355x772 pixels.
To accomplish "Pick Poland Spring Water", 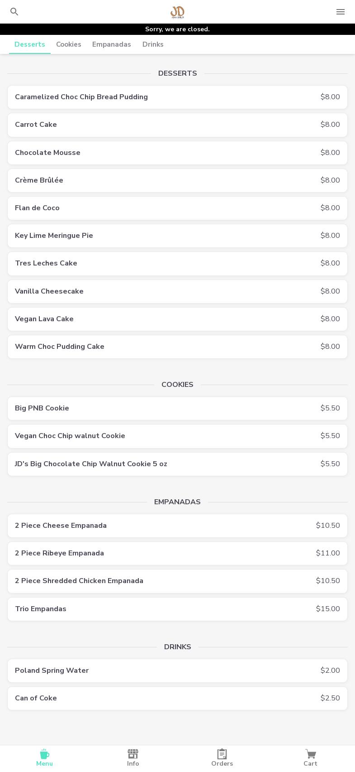I will click(177, 671).
